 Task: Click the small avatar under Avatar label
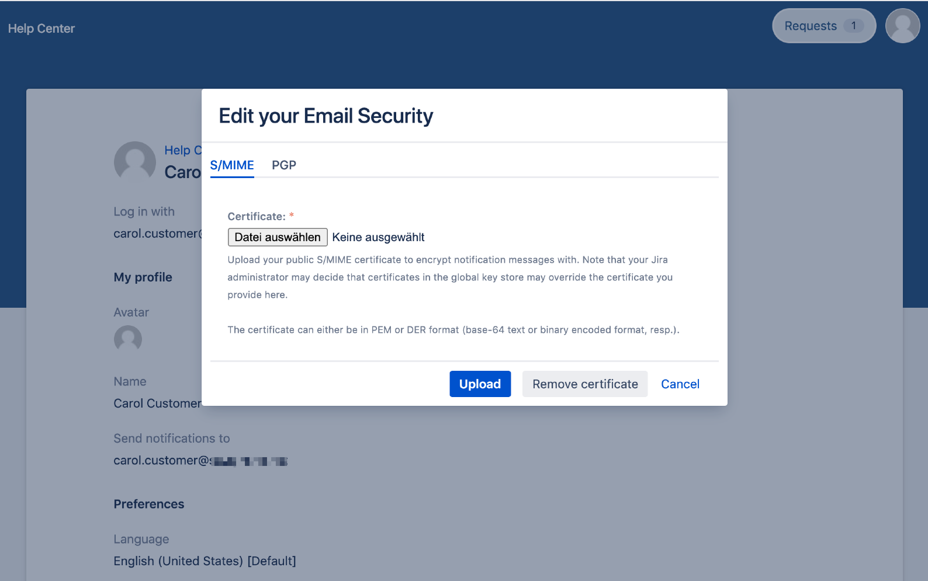click(128, 339)
